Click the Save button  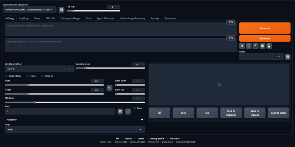183,113
